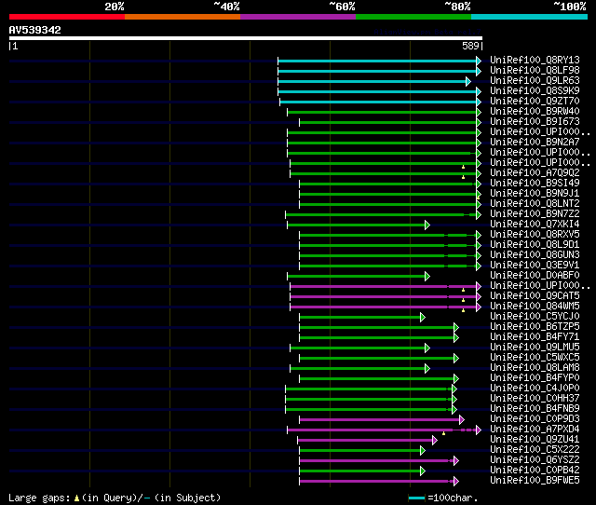The height and width of the screenshot is (505, 596).
Task: Click the green ~80% legend segment
Action: click(x=413, y=17)
